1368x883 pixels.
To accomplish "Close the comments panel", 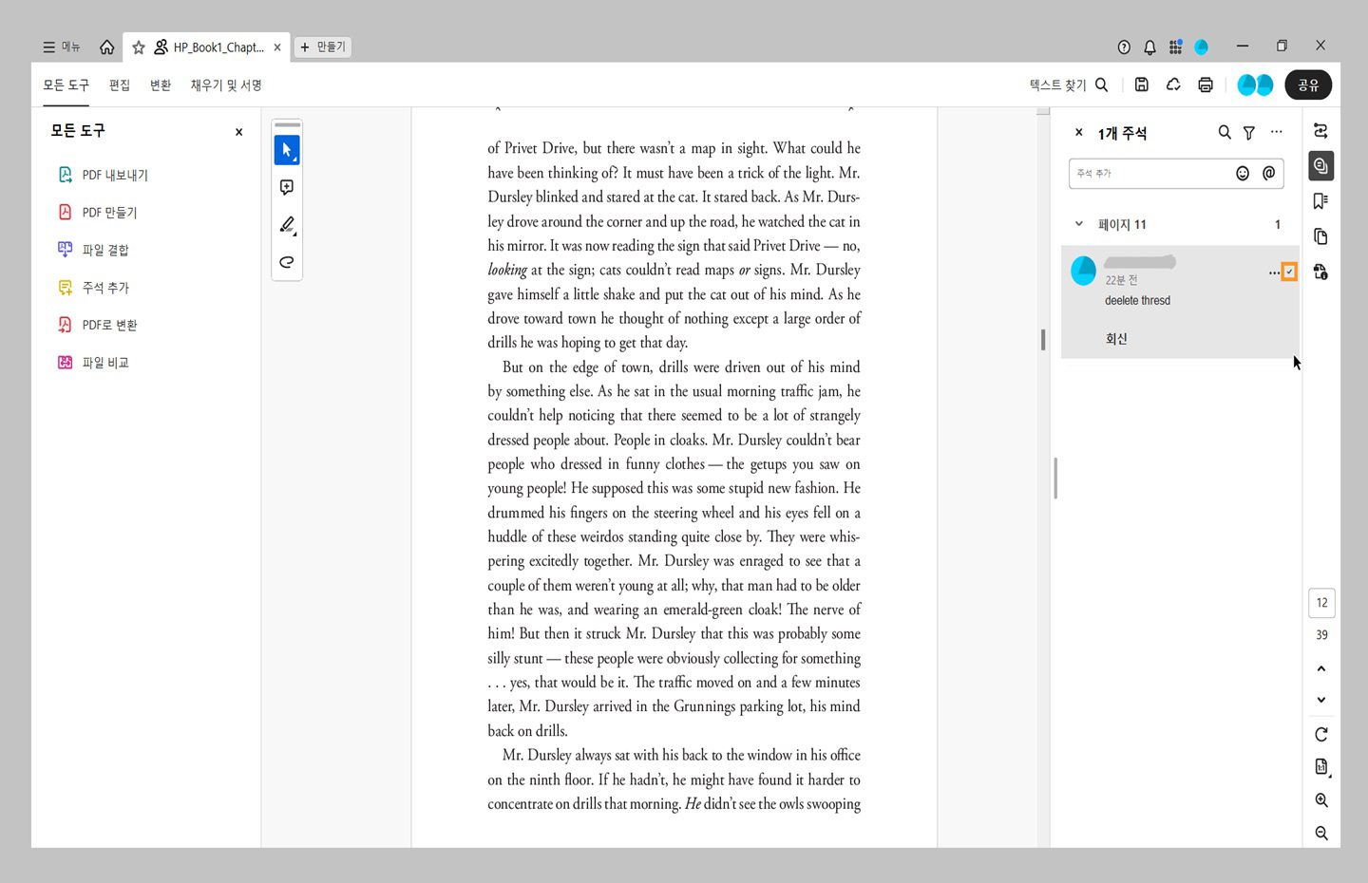I will click(x=1078, y=132).
